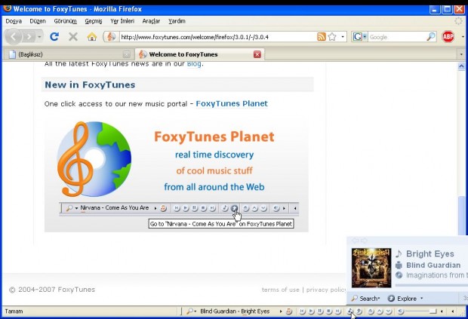
Task: Skip to next track in status bar player
Action: pyautogui.click(x=338, y=311)
